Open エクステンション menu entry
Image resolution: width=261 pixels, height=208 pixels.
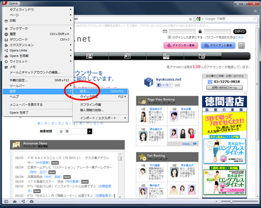click(x=38, y=45)
